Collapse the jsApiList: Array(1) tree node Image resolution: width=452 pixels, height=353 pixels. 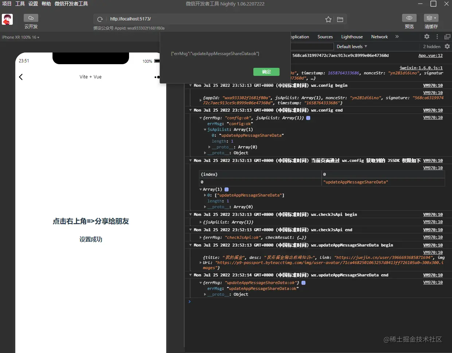(205, 129)
